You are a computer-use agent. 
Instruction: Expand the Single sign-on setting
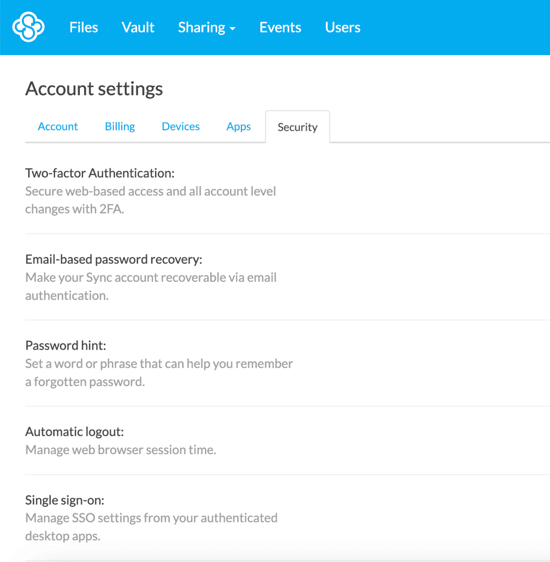point(65,500)
